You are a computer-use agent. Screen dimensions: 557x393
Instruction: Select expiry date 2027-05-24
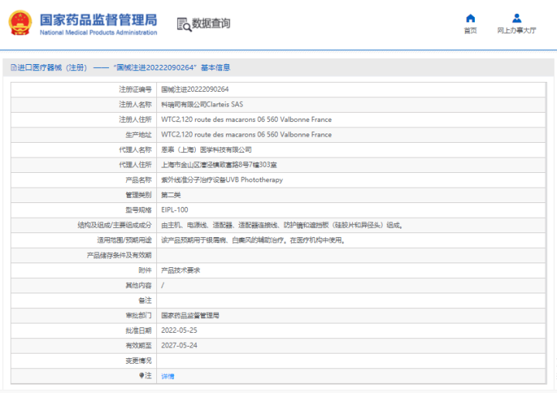pos(179,345)
